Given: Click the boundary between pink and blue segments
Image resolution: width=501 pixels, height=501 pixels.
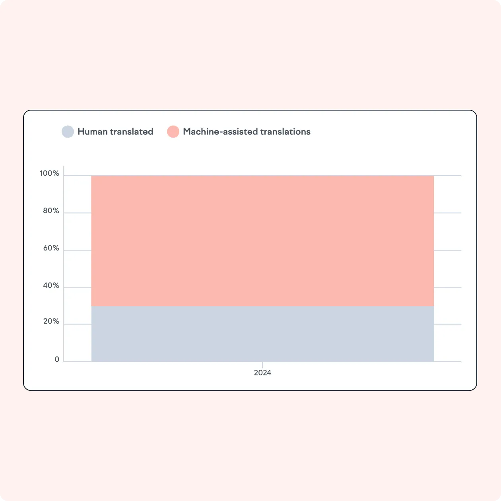Looking at the screenshot, I should [x=262, y=306].
